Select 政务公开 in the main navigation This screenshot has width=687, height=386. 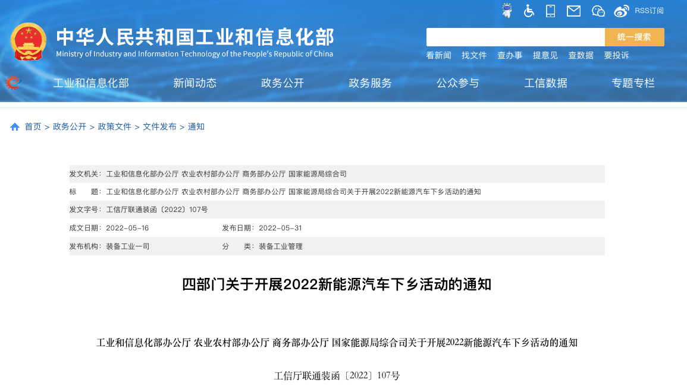(x=283, y=83)
